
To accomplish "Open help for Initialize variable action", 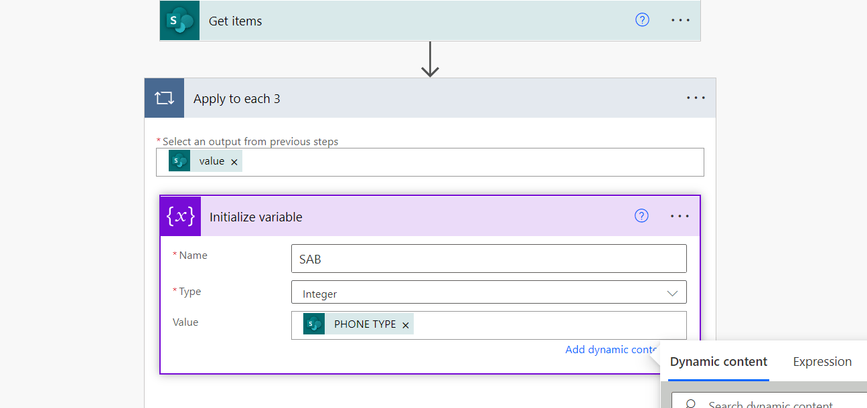I will pos(641,216).
